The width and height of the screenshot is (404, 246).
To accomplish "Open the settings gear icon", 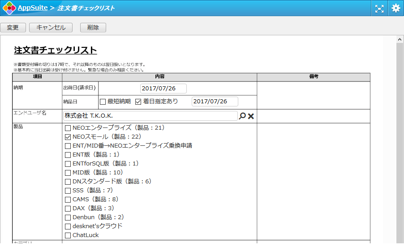I will click(x=396, y=8).
